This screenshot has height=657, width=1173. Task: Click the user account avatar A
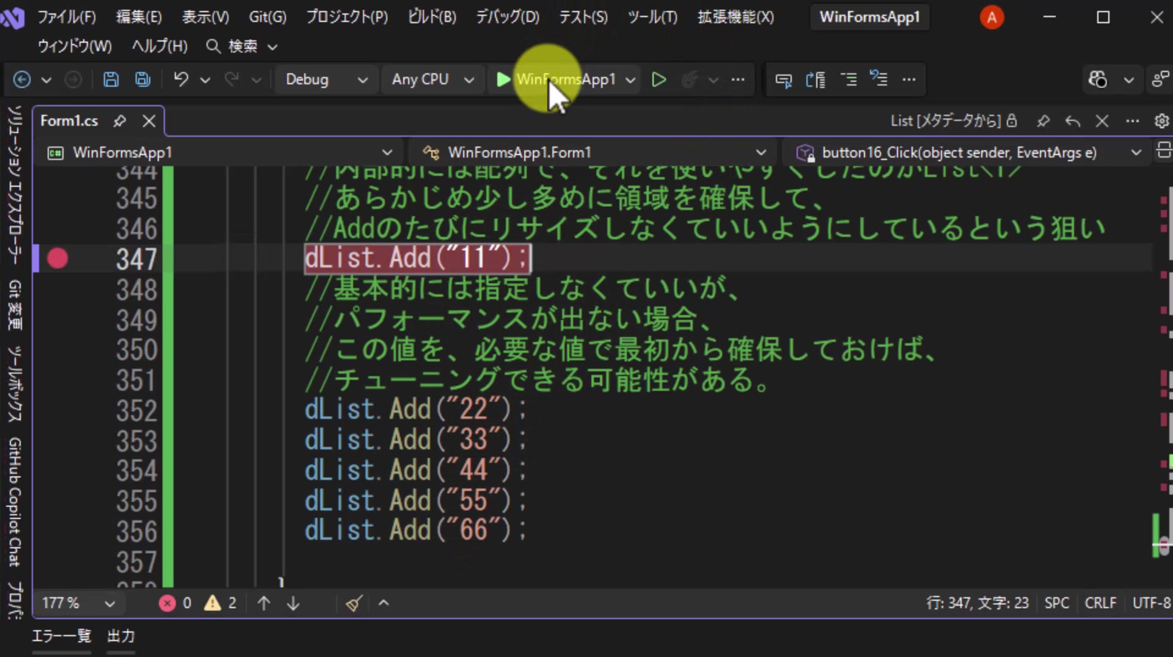click(x=992, y=17)
